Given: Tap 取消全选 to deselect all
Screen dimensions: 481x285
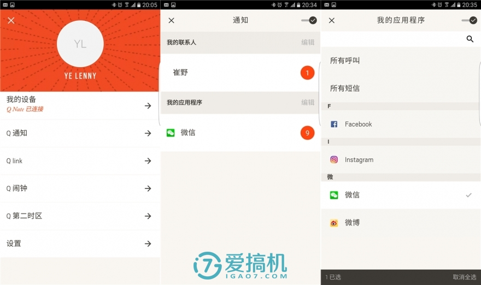Looking at the screenshot, I should point(465,277).
